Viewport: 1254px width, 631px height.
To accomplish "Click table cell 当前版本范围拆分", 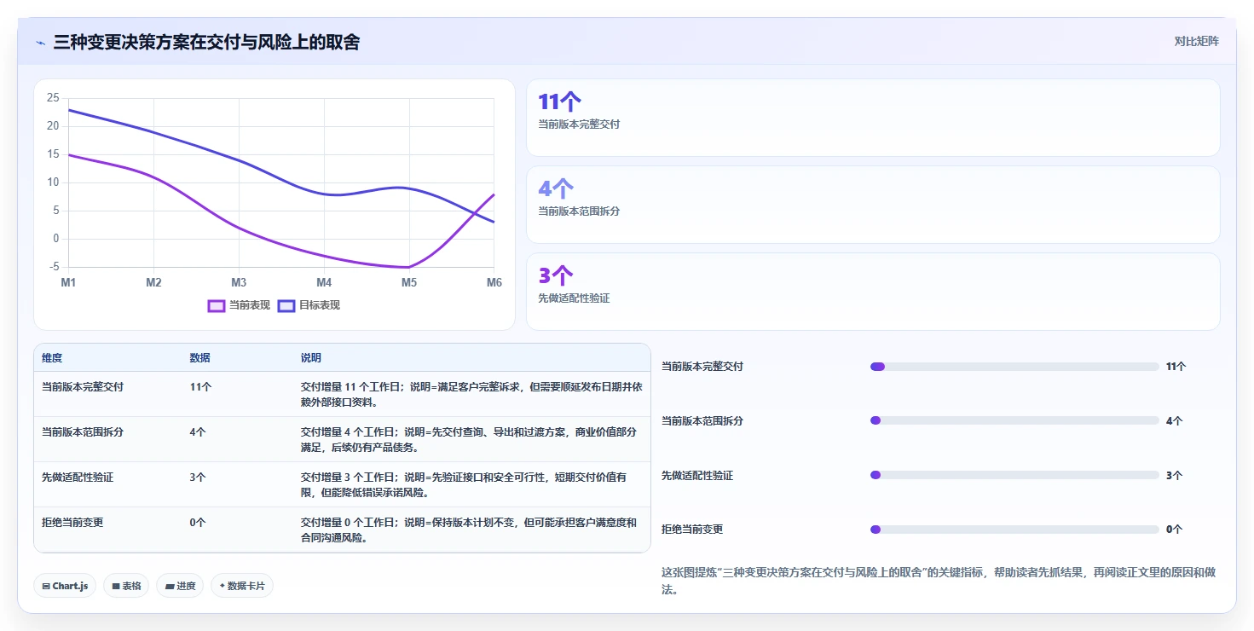I will (83, 431).
